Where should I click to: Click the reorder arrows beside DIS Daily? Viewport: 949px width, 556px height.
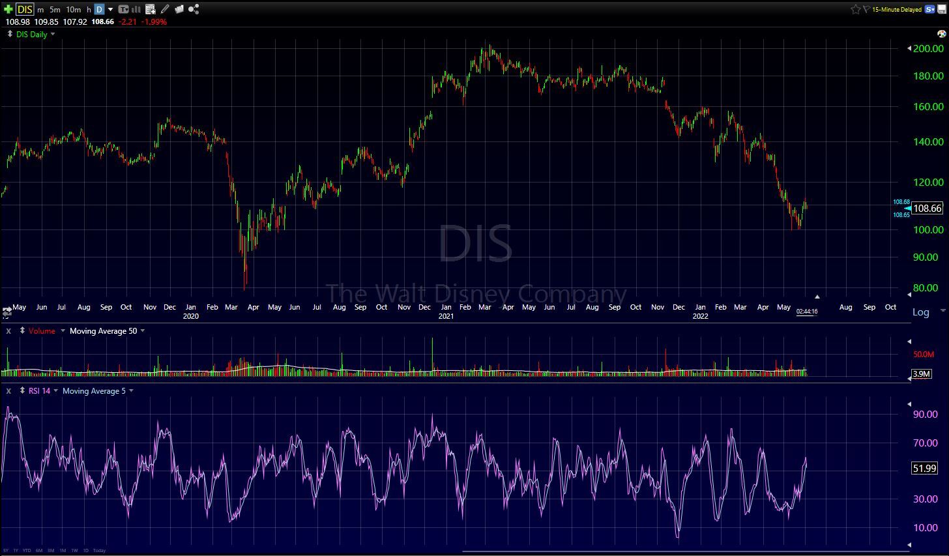9,34
